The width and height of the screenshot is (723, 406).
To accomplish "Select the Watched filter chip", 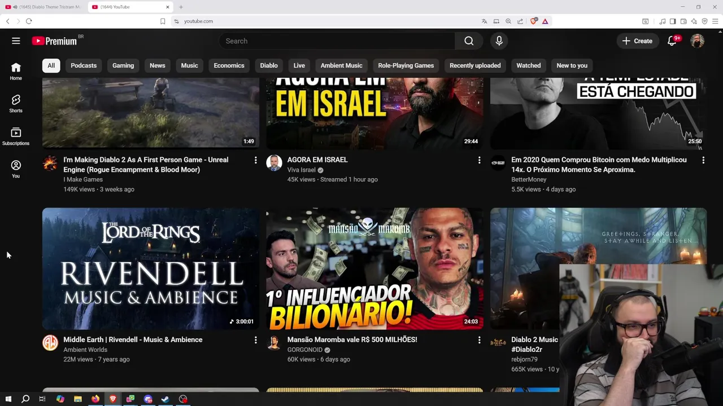I will pyautogui.click(x=529, y=65).
